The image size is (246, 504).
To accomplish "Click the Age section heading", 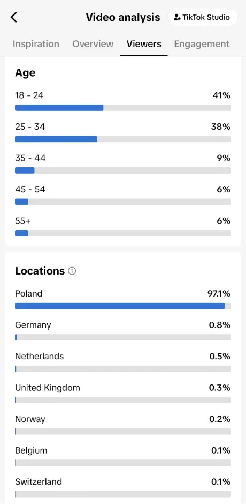I will click(25, 73).
